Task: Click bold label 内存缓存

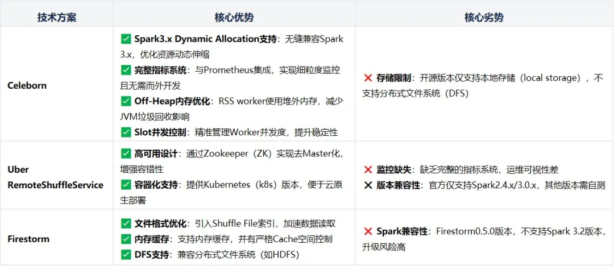Action: click(x=151, y=239)
